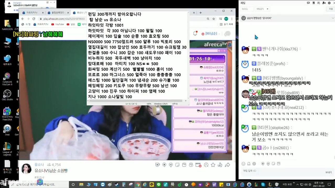This screenshot has height=188, width=335.
Task: Open the 내 PC desktop icon
Action: 7,43
